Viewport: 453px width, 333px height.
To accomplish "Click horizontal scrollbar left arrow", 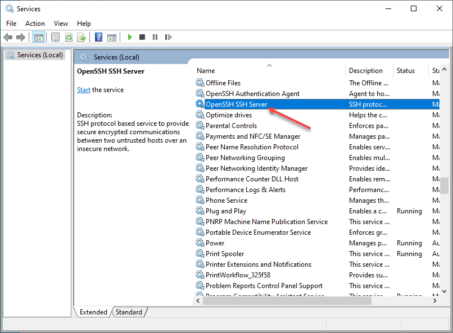I will [x=198, y=300].
